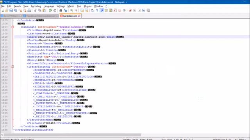Start macro recording with red button

click(130, 10)
